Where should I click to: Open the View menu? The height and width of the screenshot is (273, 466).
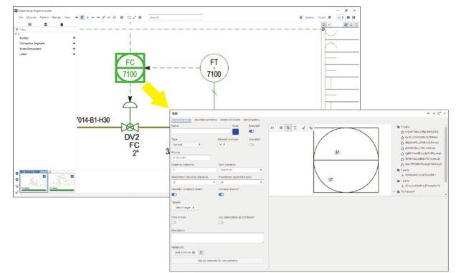click(67, 17)
